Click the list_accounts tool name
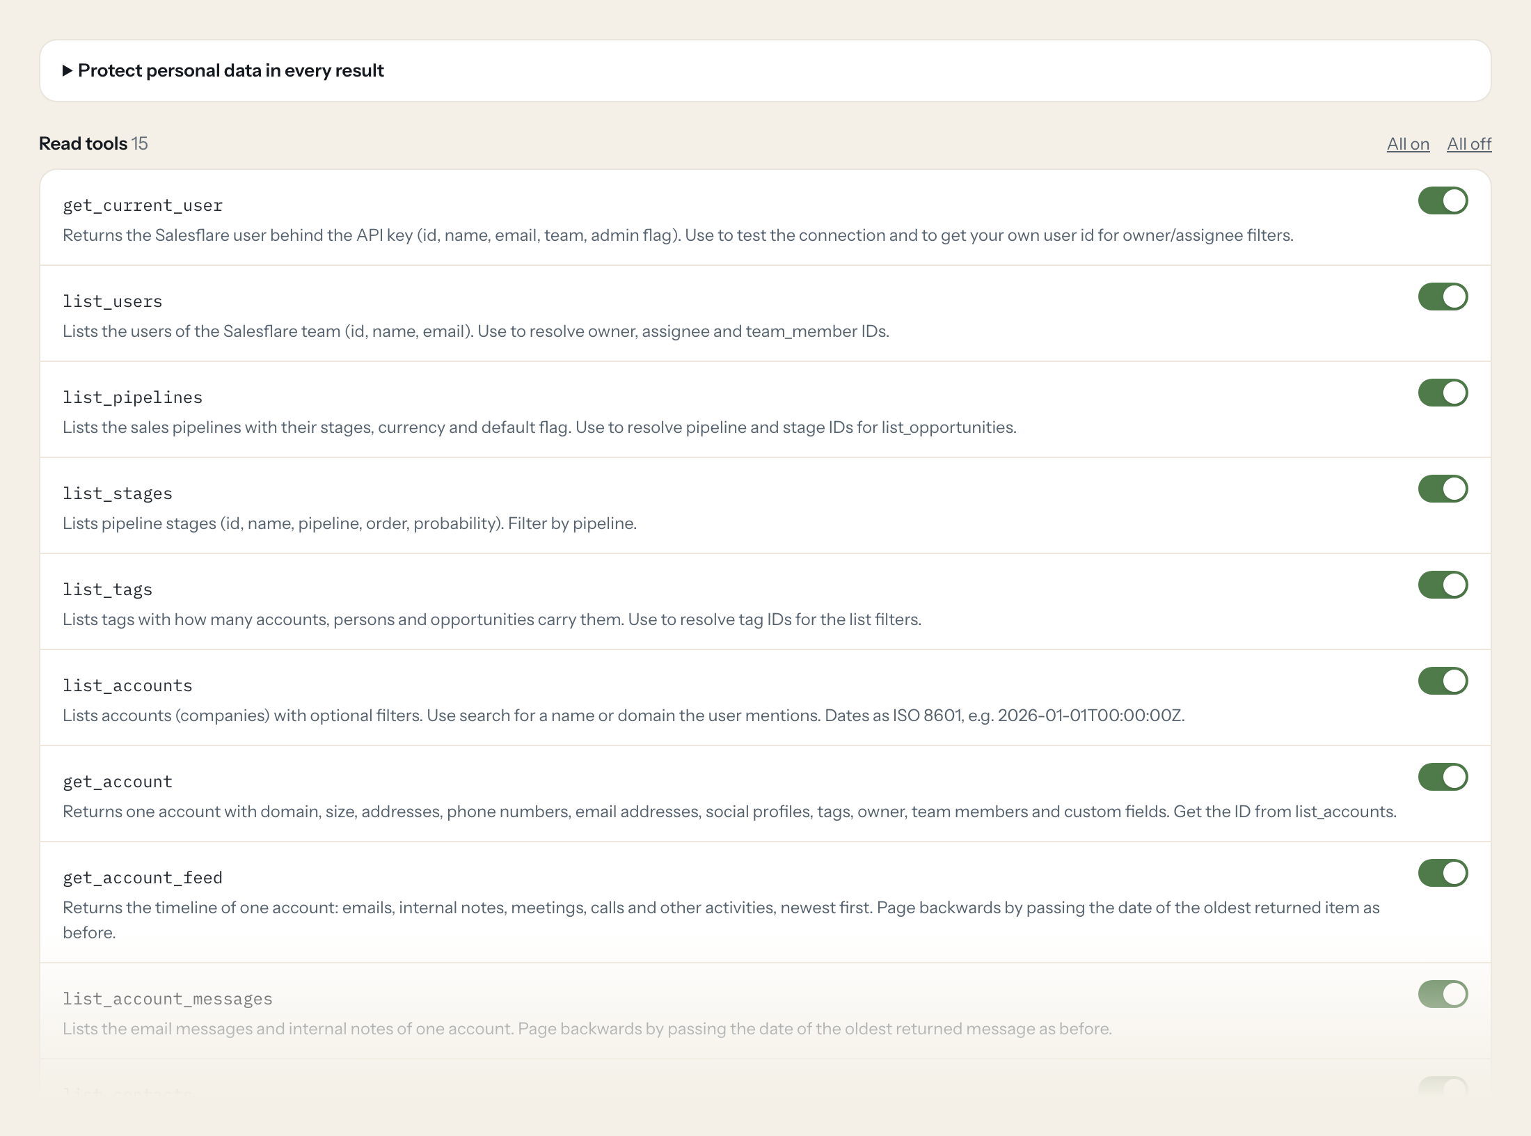This screenshot has height=1136, width=1531. tap(128, 686)
